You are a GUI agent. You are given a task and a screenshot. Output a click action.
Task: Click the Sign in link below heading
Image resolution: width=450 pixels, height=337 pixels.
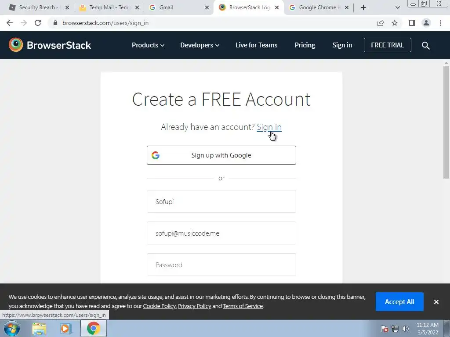coord(269,127)
